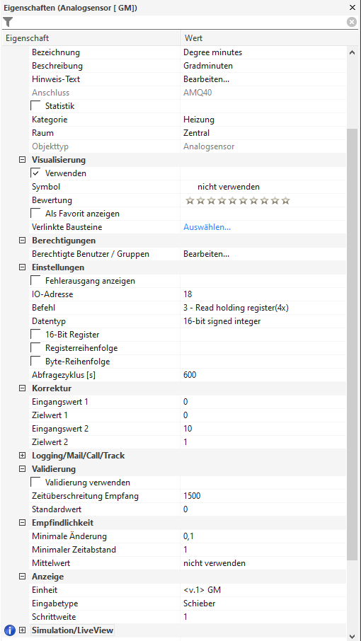Clear the filter with the round X icon

[x=352, y=22]
